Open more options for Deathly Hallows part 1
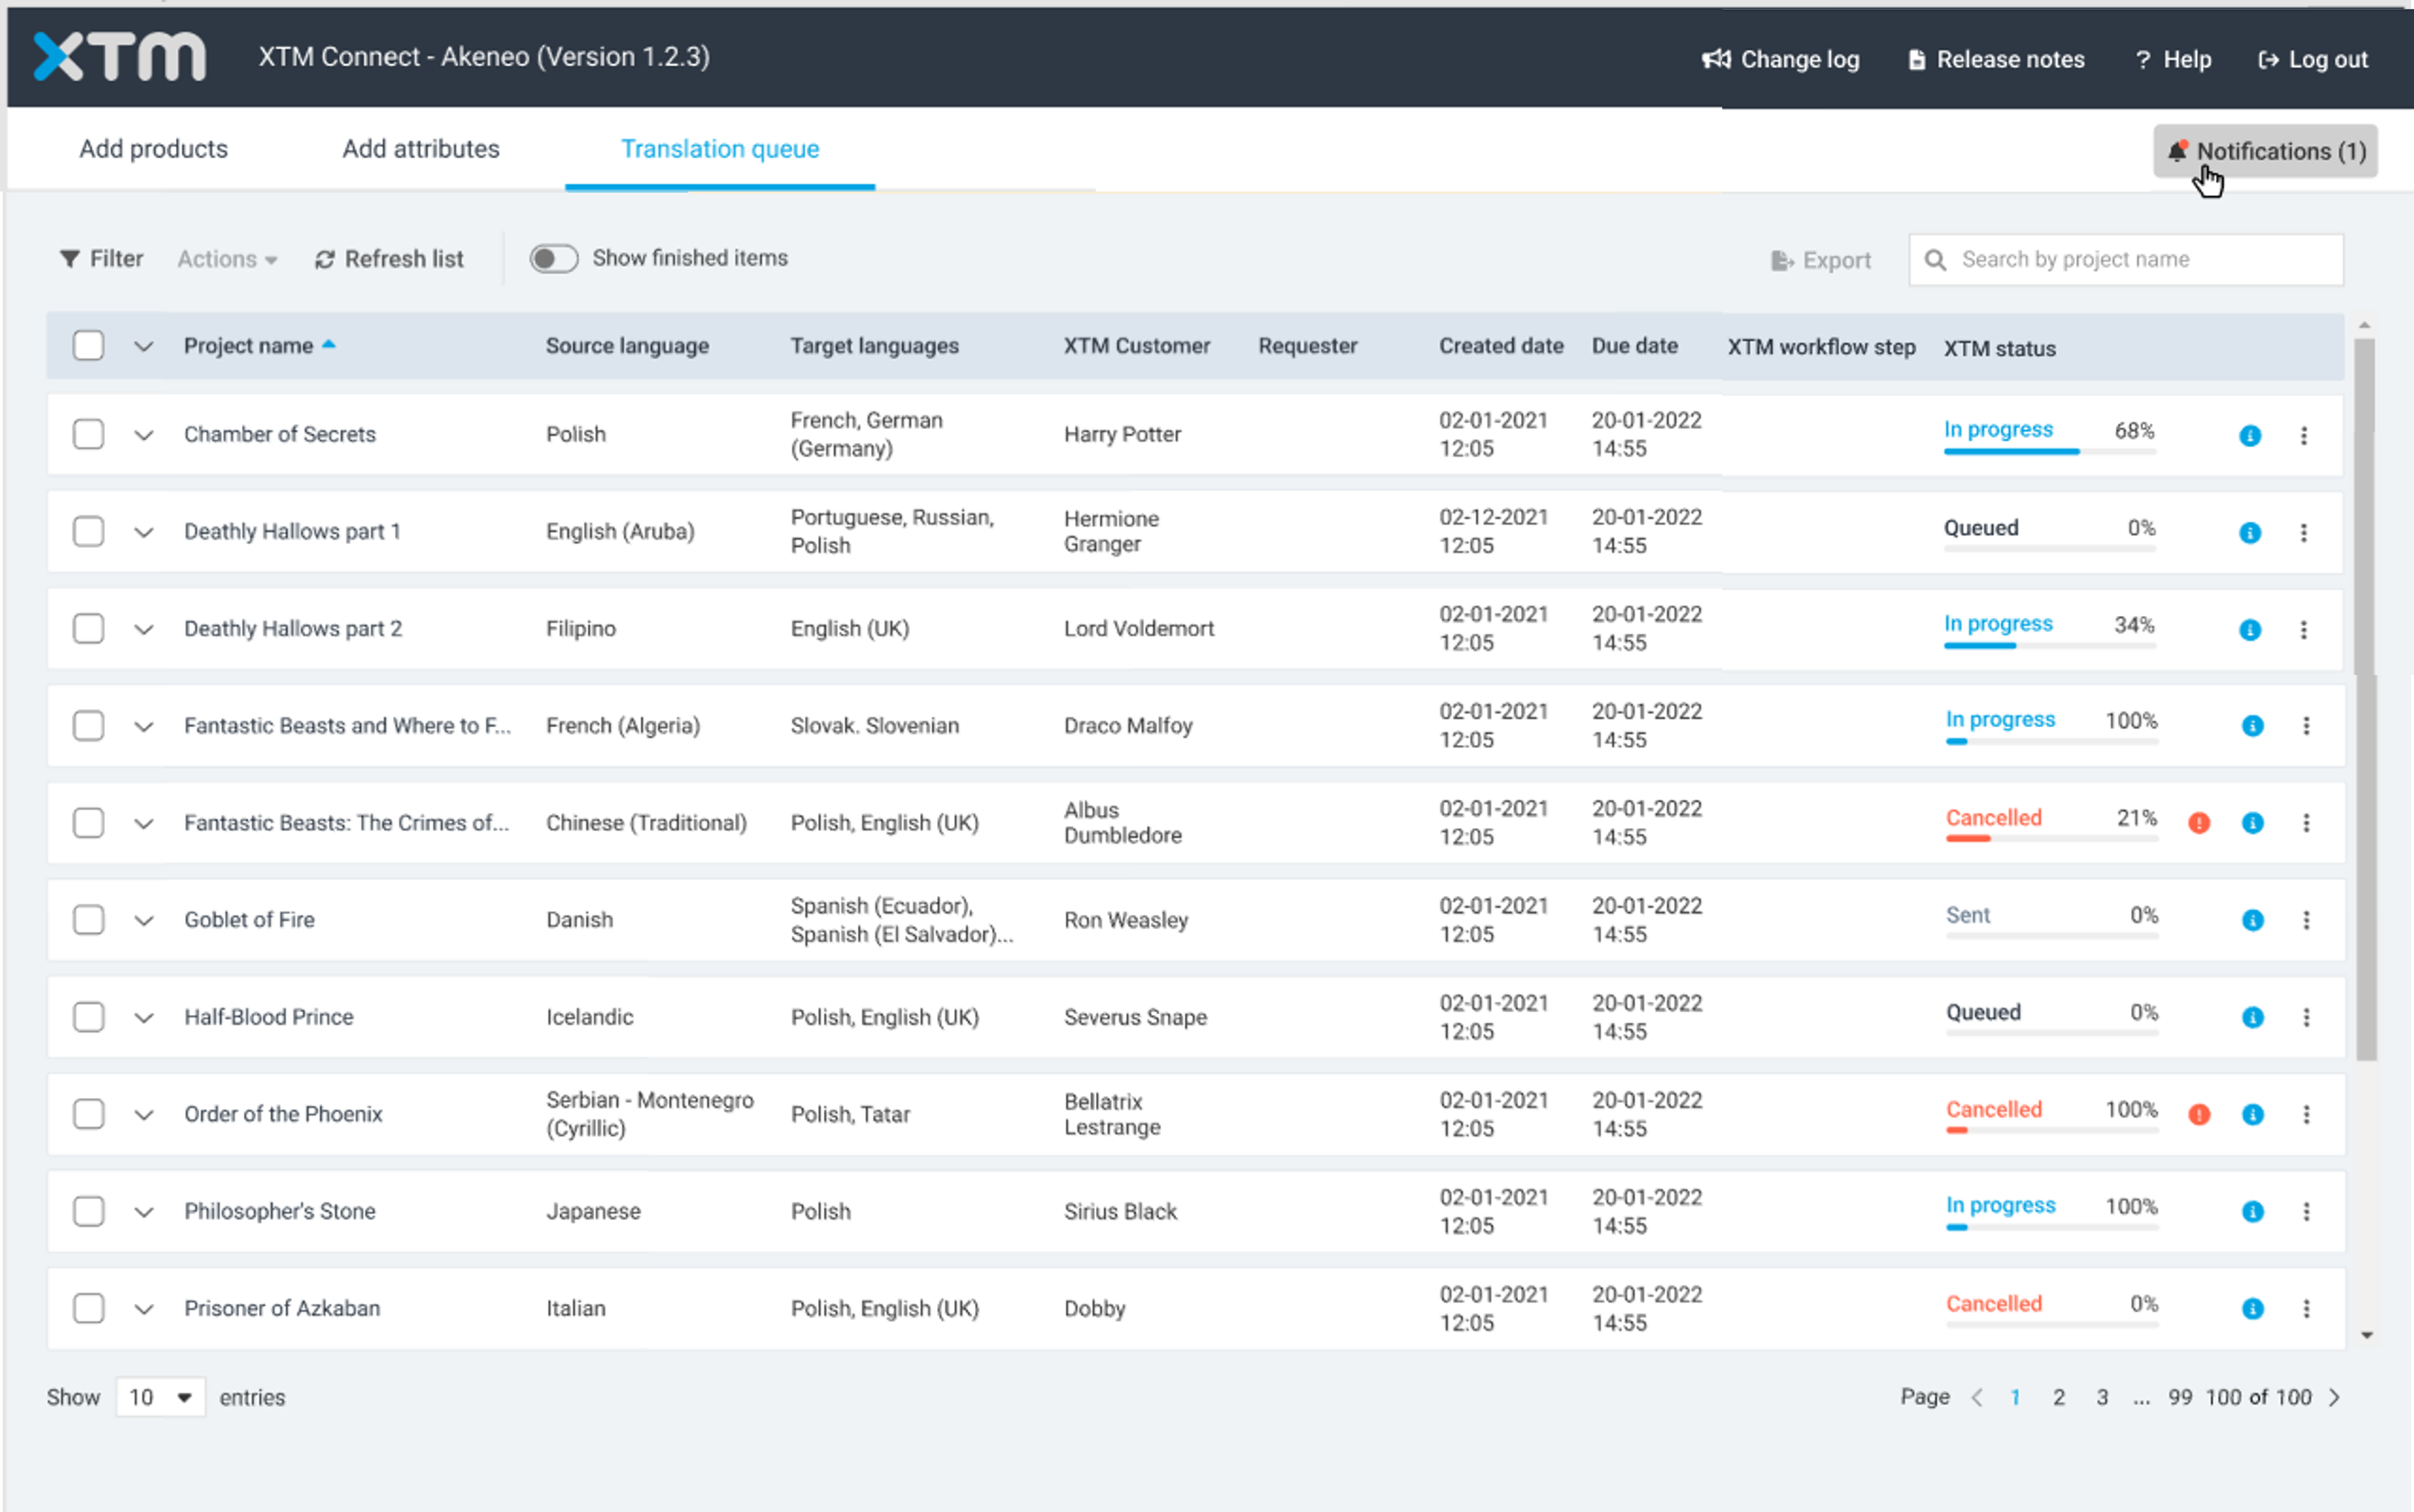The height and width of the screenshot is (1512, 2414). 2304,532
